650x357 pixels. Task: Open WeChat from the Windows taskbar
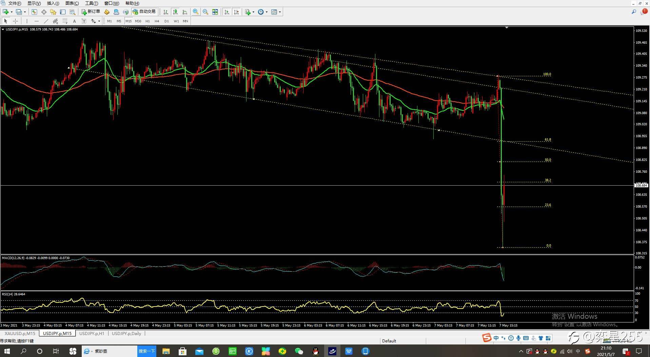point(299,351)
